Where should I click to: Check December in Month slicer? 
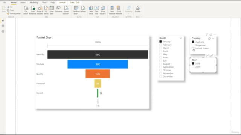coord(160,76)
